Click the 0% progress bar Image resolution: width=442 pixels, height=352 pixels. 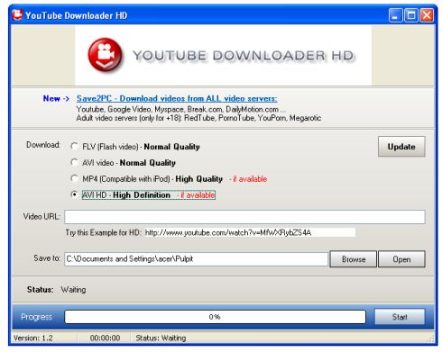[x=215, y=317]
